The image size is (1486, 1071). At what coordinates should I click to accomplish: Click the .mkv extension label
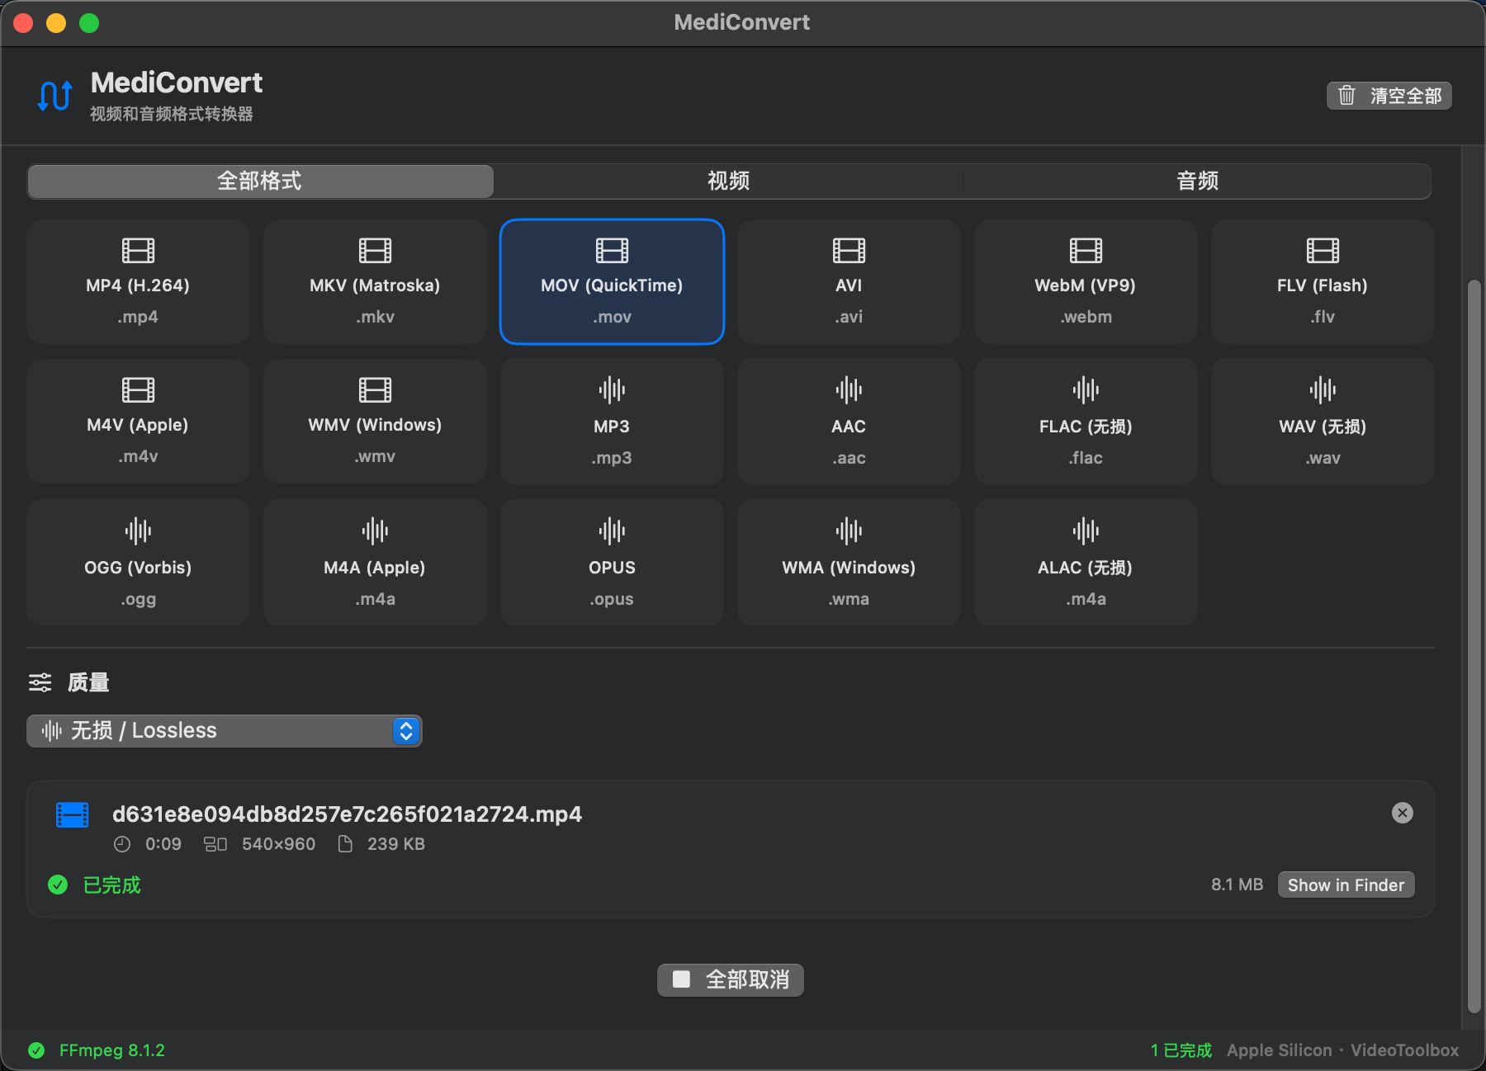tap(376, 317)
